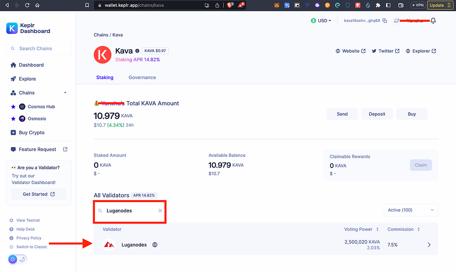Select Cosmos Hub chain
Screen dimensions: 456x272
tap(37, 107)
